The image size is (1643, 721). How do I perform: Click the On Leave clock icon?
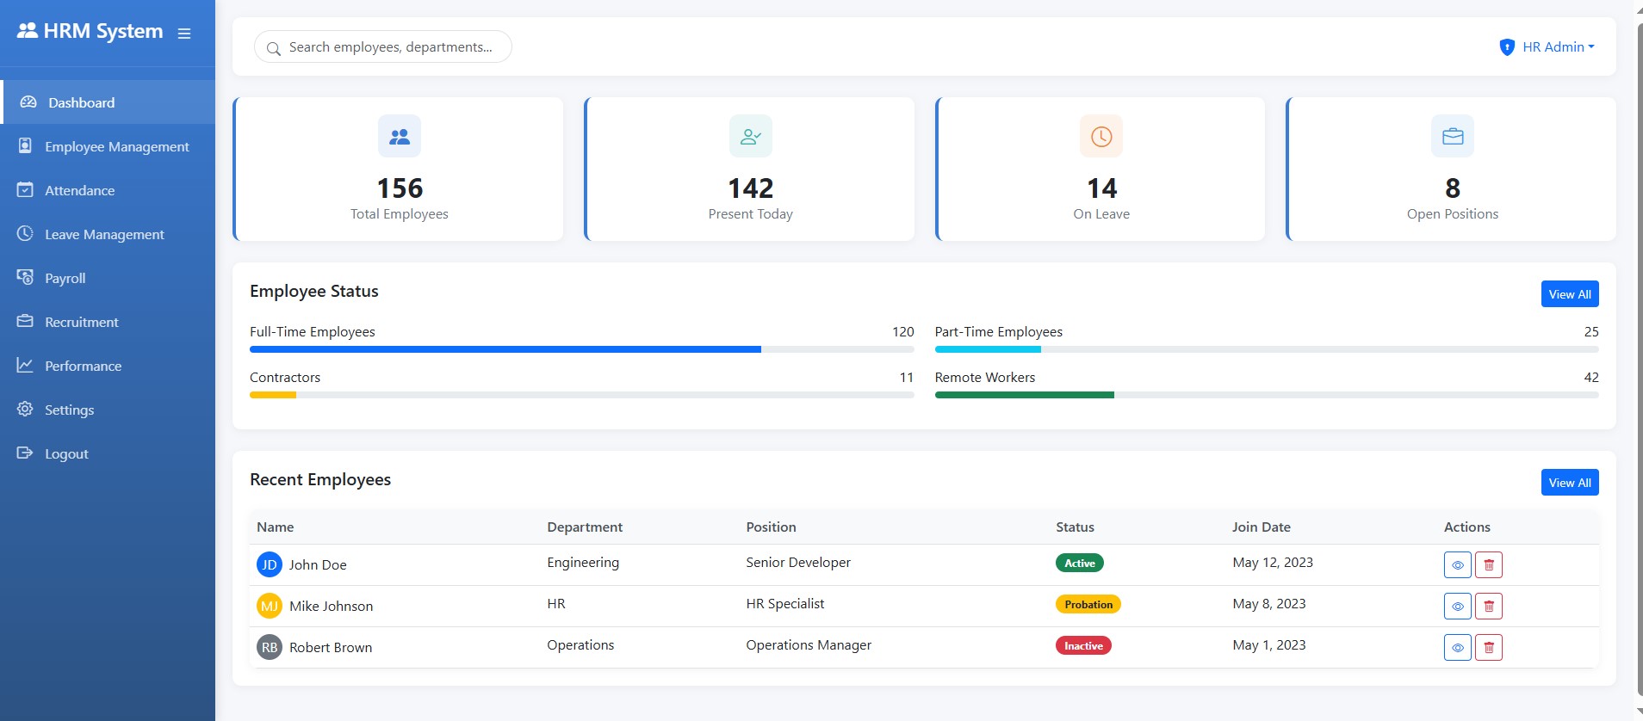click(x=1101, y=136)
